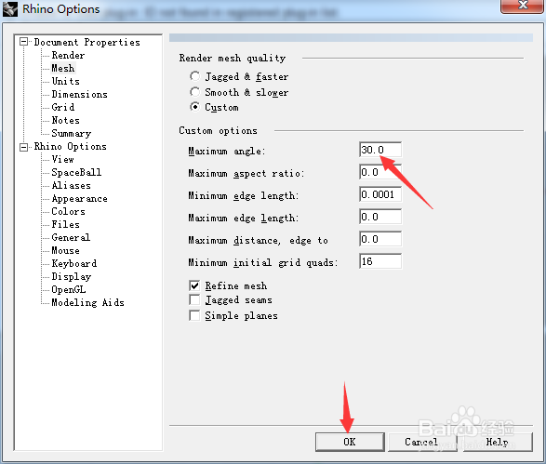Click the Minimum initial grid quads field
Screen dimensions: 546x464
380,261
